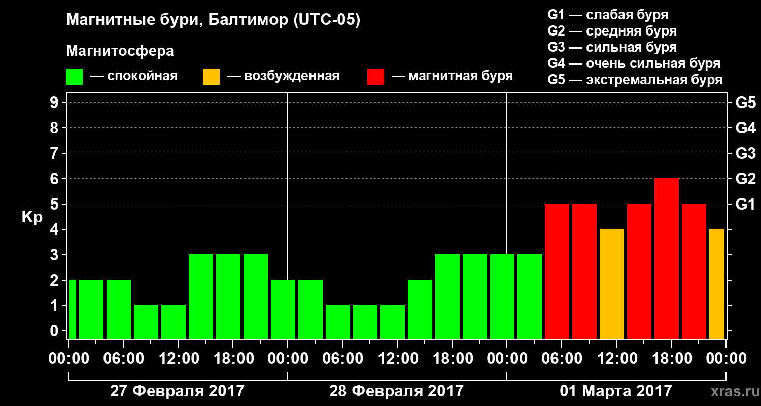Click the last orange bar ending 01 Марта
This screenshot has width=761, height=406.
[x=717, y=284]
